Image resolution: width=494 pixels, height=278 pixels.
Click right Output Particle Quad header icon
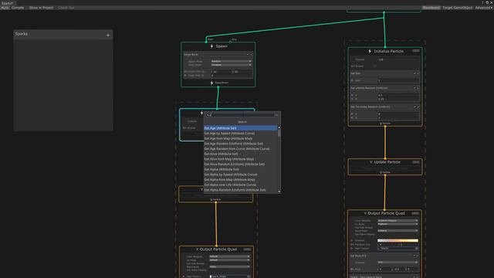pyautogui.click(x=365, y=213)
